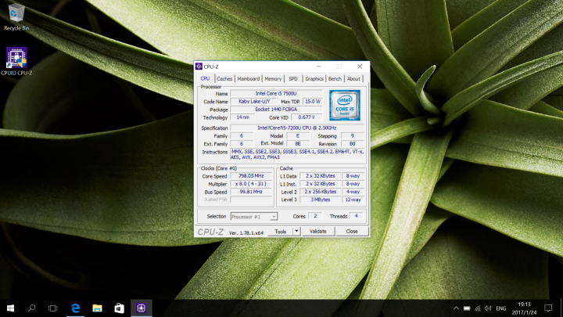Click the Intel Core i5 logo badge

point(344,106)
